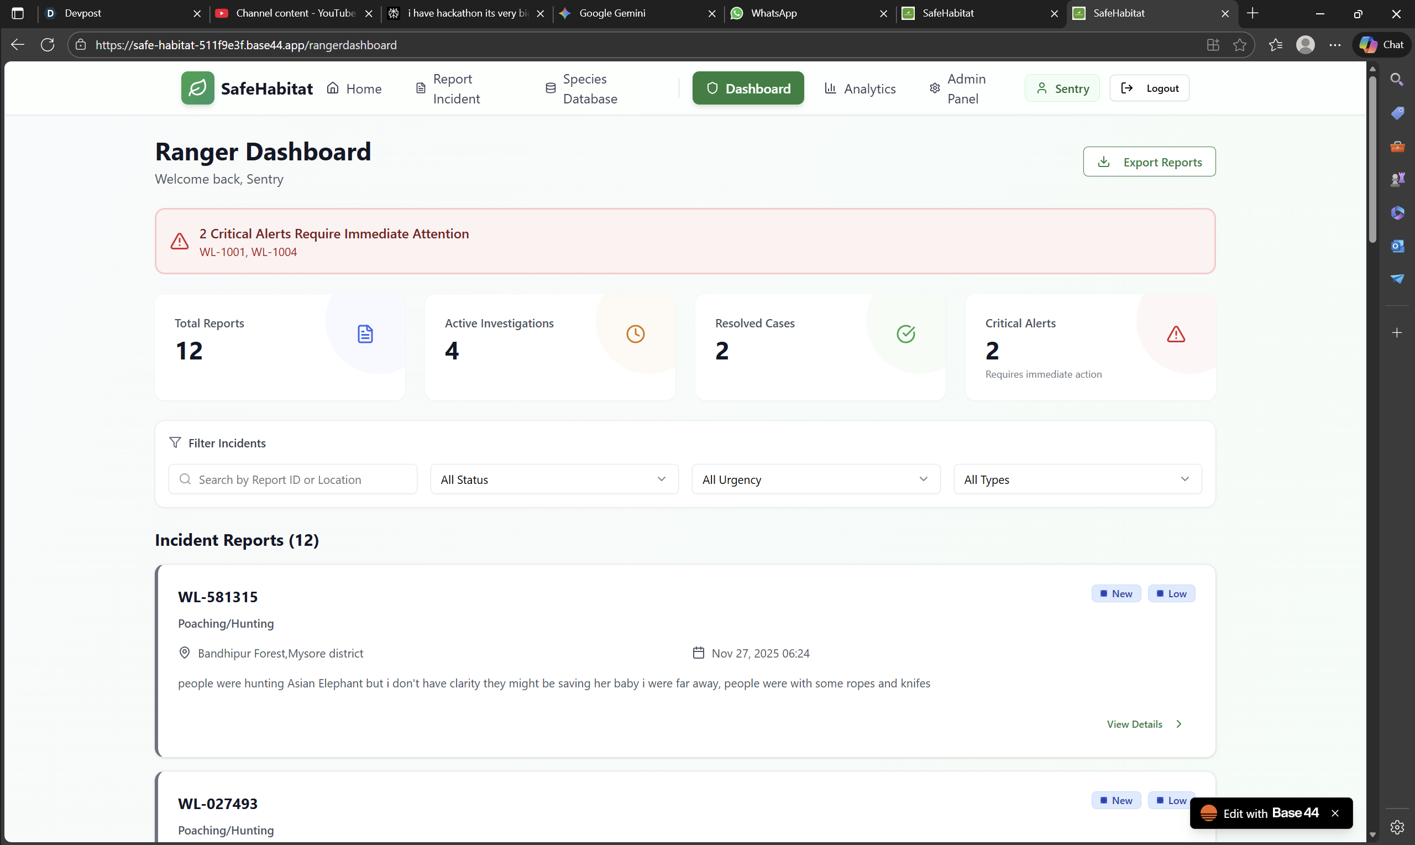Open the All Types dropdown
1415x845 pixels.
coord(1077,479)
